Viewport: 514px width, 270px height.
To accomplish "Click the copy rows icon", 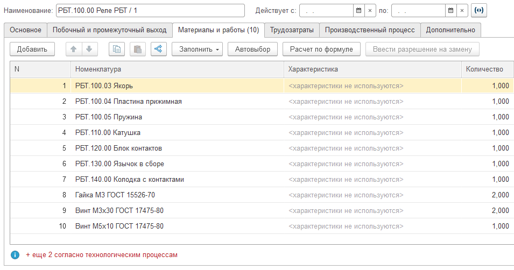I will (x=117, y=49).
